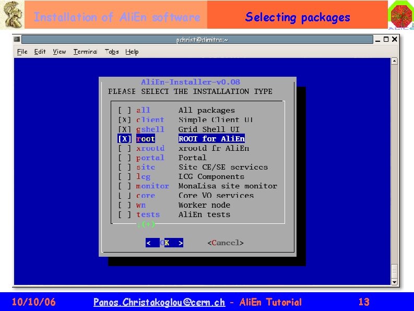This screenshot has width=414, height=311.
Task: Check the 'portal' checkbox
Action: pyautogui.click(x=124, y=158)
